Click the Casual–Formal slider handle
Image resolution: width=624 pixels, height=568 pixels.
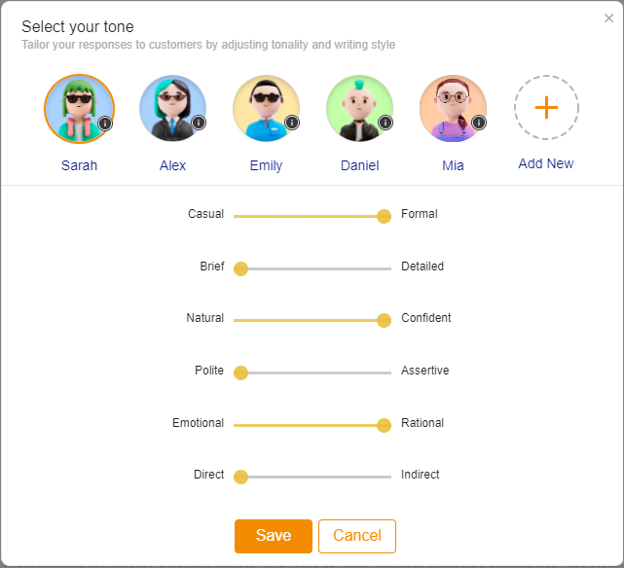click(384, 216)
